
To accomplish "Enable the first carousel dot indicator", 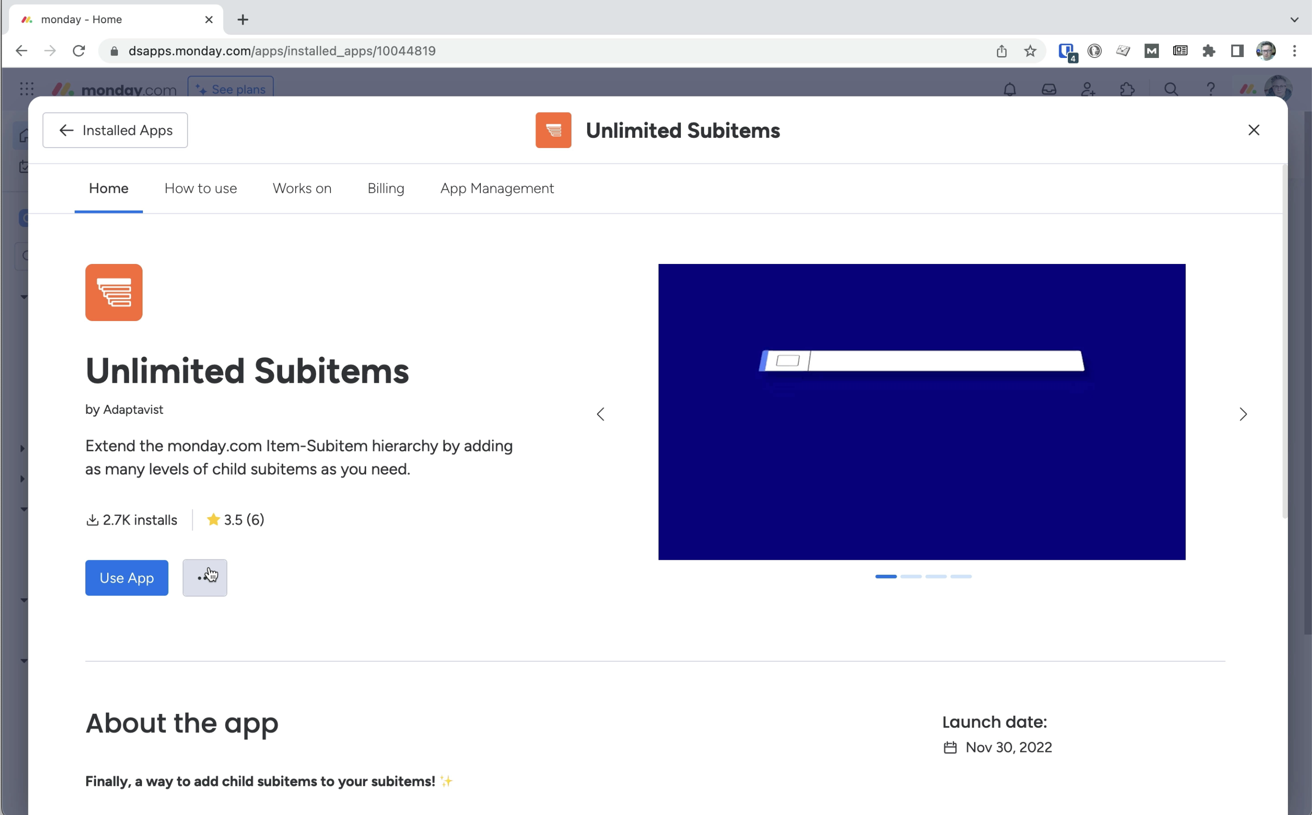I will point(886,576).
